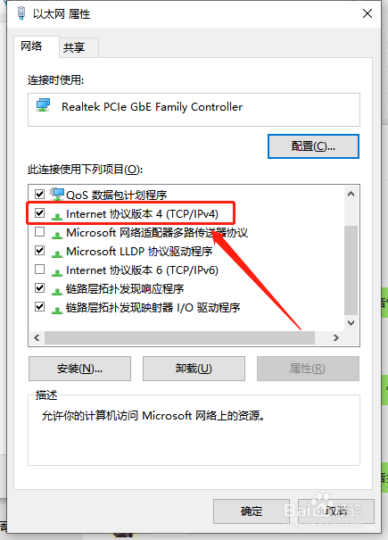Check the Microsoft 网络适配器多路传送器协议 checkbox
Screen dimensions: 388x540
[x=39, y=232]
